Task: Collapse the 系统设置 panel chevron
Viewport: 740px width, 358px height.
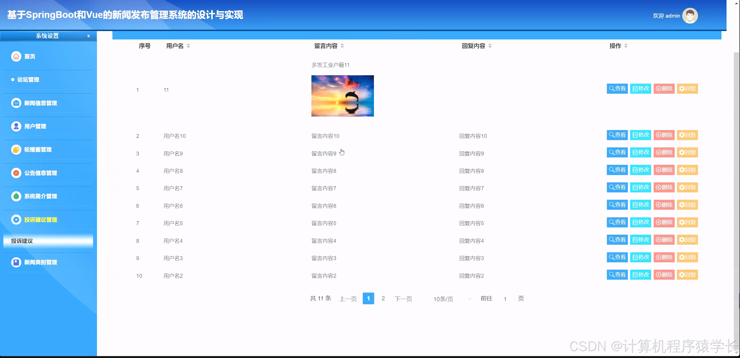Action: tap(89, 36)
